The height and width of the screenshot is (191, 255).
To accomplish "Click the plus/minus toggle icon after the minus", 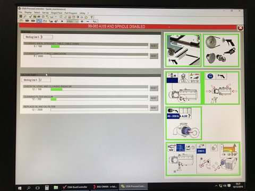I will [x=95, y=22].
